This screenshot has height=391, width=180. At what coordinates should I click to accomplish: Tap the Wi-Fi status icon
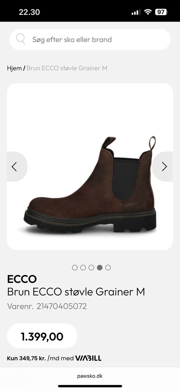click(148, 12)
